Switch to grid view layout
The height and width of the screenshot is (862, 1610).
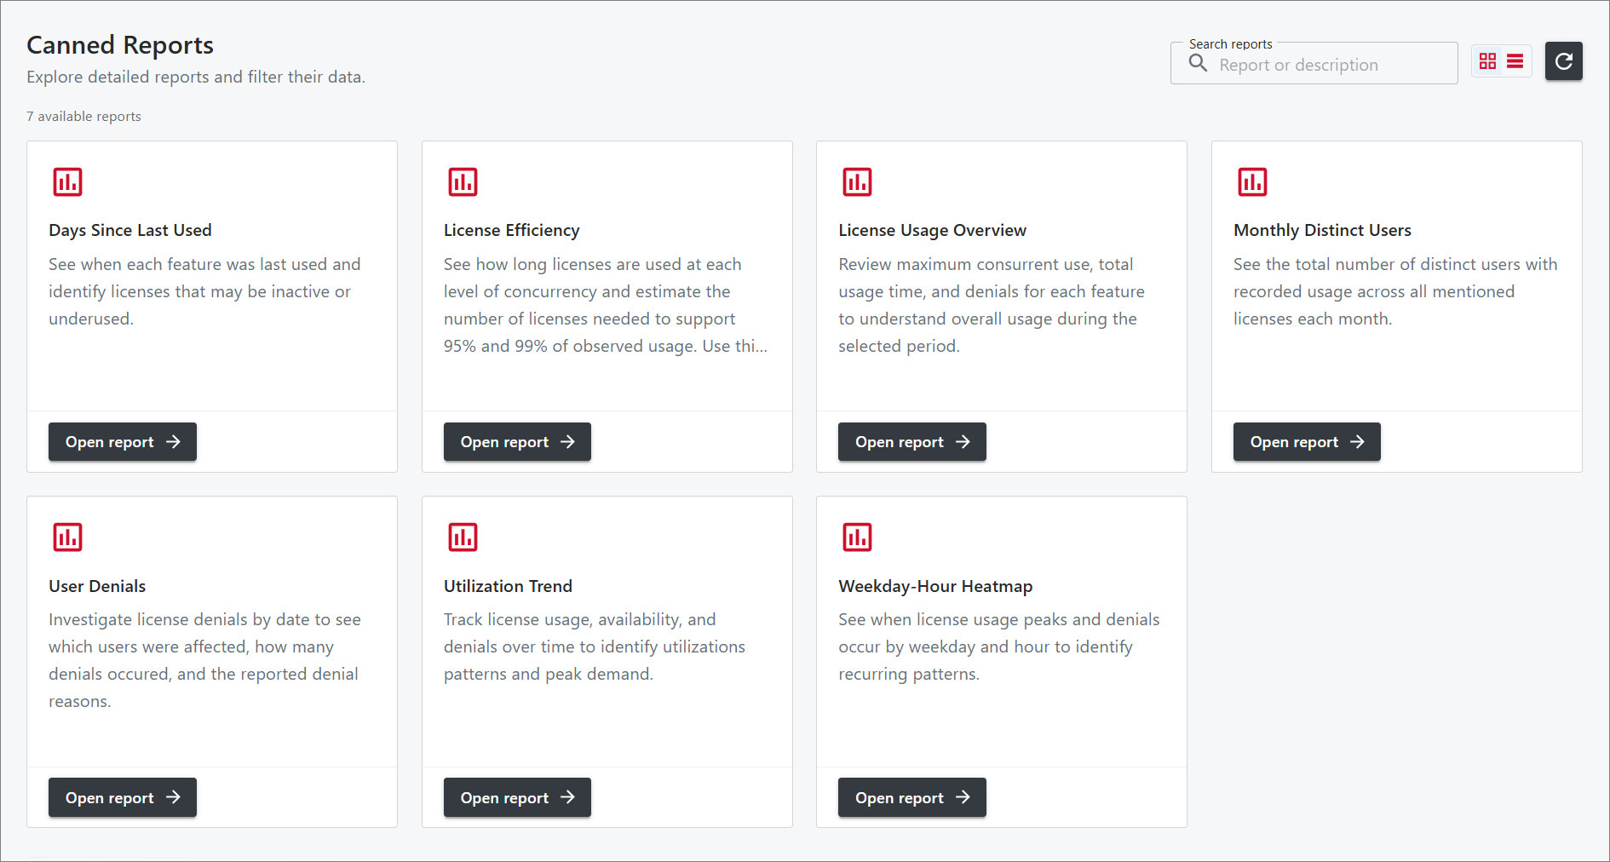[x=1487, y=61]
